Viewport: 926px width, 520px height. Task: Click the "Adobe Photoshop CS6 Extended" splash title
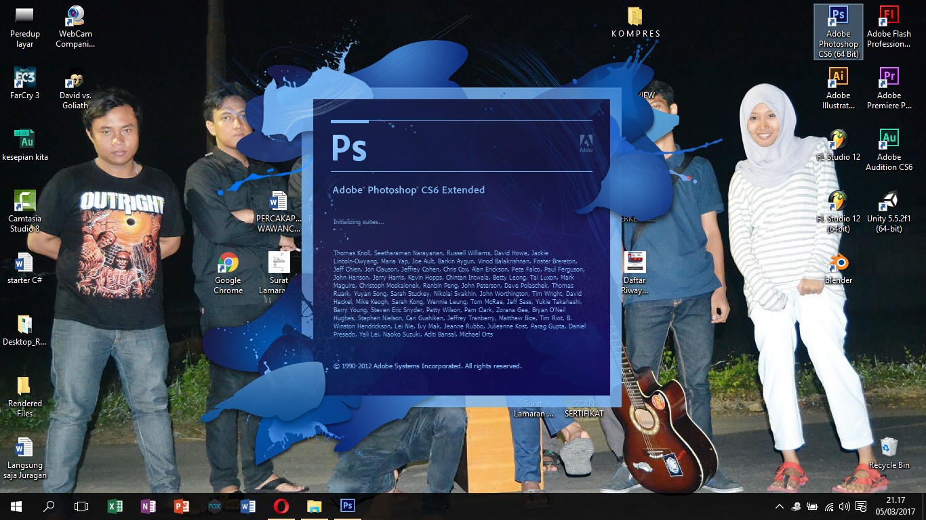tap(408, 190)
